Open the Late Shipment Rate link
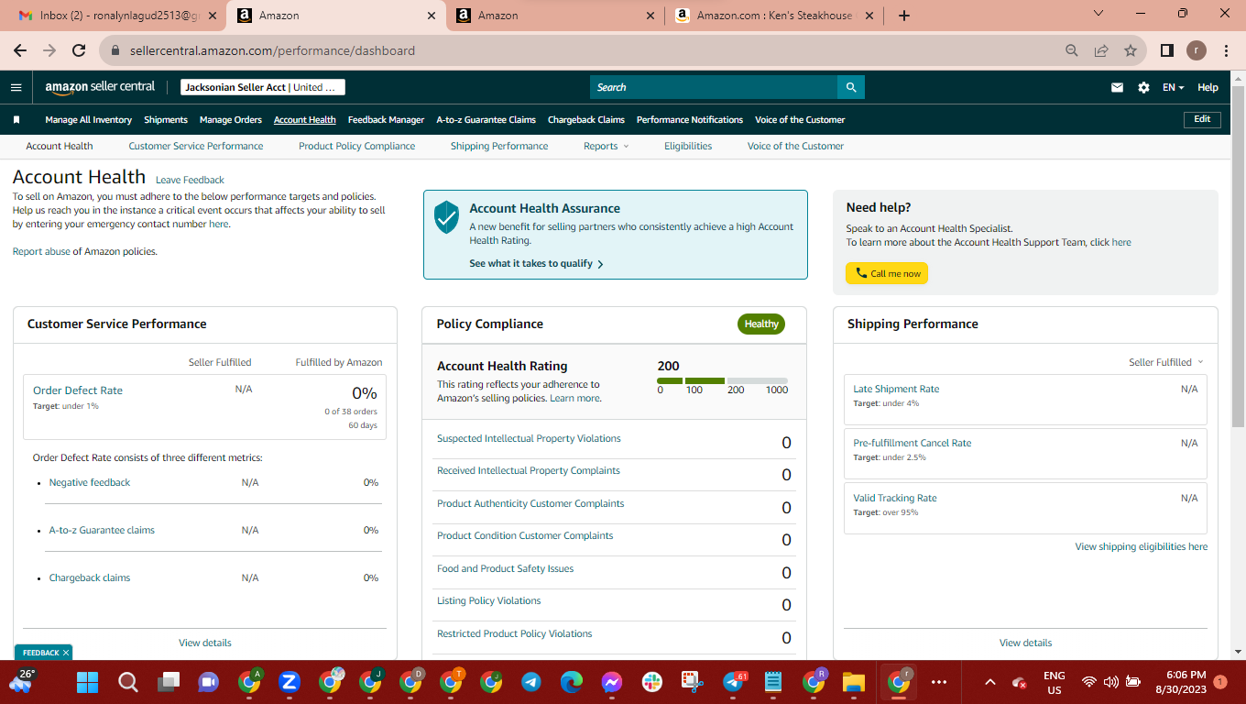The image size is (1246, 704). [896, 389]
